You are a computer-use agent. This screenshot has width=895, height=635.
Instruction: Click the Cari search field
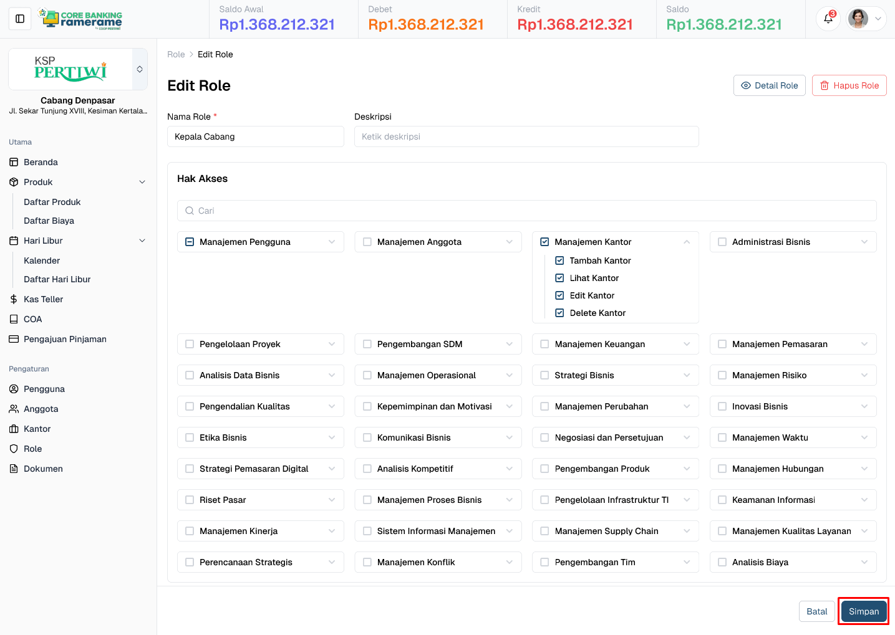[x=527, y=211]
